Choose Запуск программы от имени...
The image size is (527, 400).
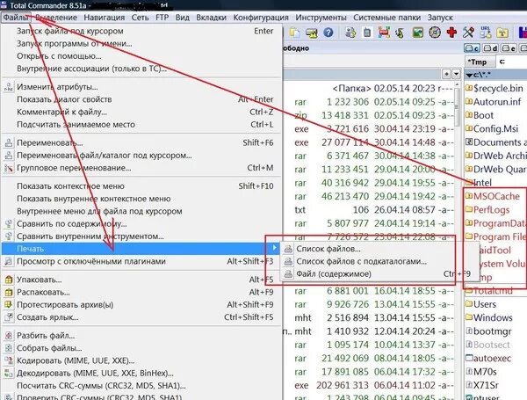(x=141, y=44)
